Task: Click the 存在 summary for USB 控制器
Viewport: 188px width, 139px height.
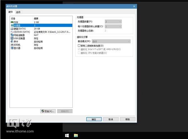Action: 36,38
